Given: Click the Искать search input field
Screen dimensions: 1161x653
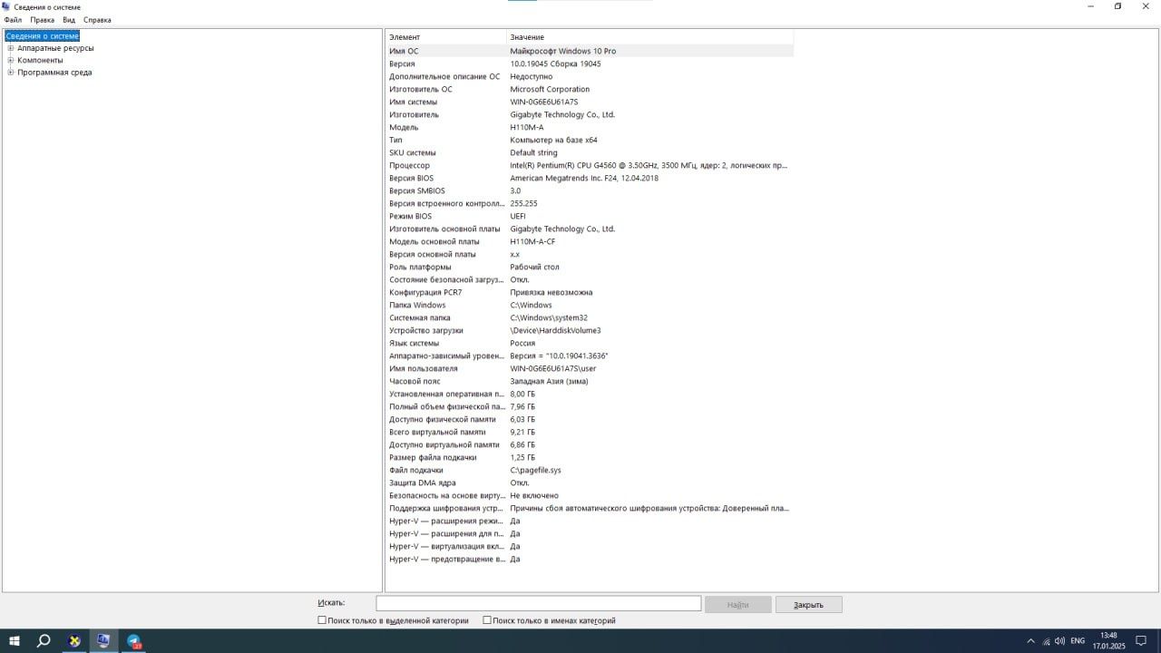Looking at the screenshot, I should point(539,603).
